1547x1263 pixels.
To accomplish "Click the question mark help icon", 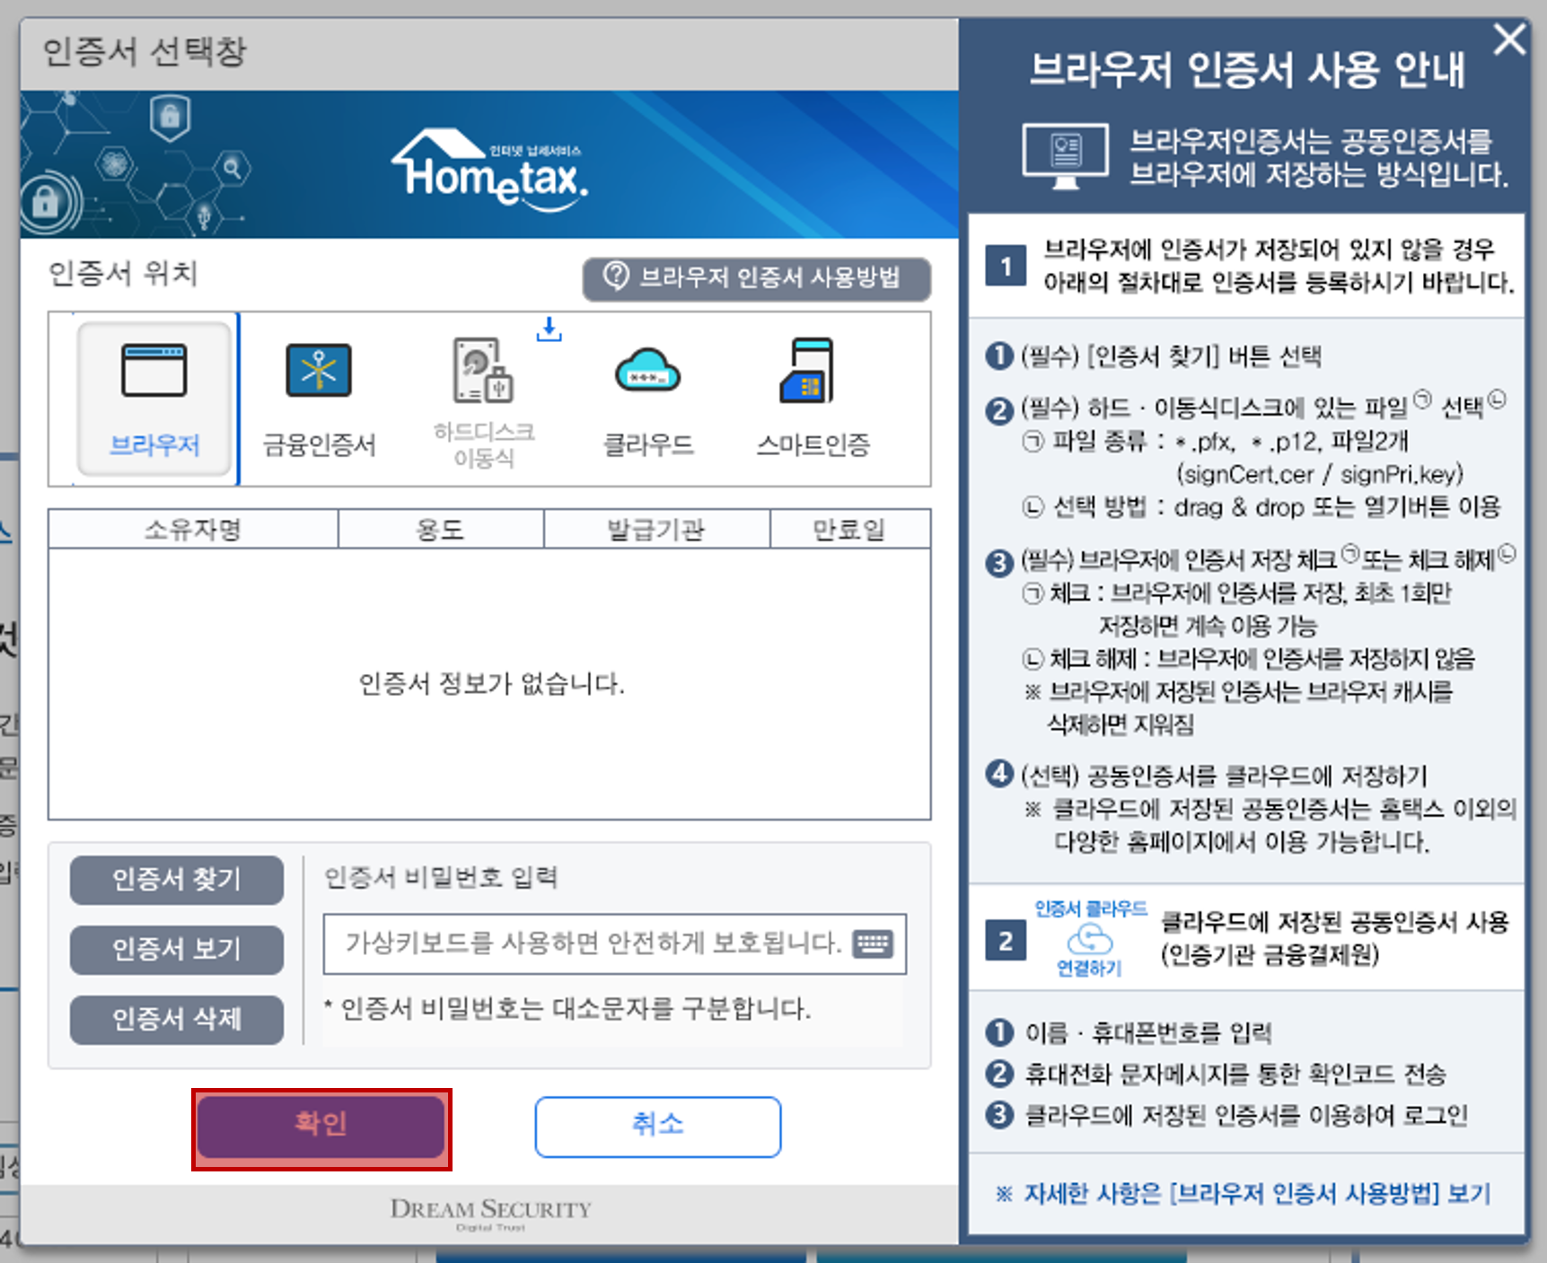I will (x=617, y=279).
